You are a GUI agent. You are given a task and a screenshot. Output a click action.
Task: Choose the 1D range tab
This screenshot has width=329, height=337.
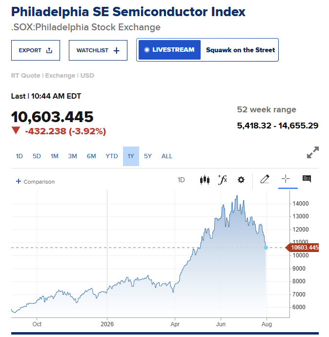pyautogui.click(x=19, y=156)
